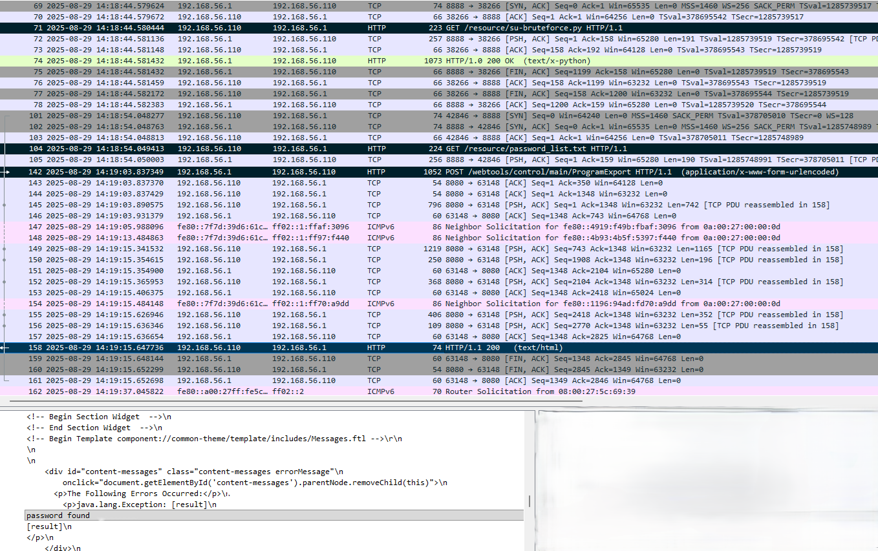Click the request arrow marker beside packet 142
Viewport: 878px width, 551px height.
(x=6, y=172)
